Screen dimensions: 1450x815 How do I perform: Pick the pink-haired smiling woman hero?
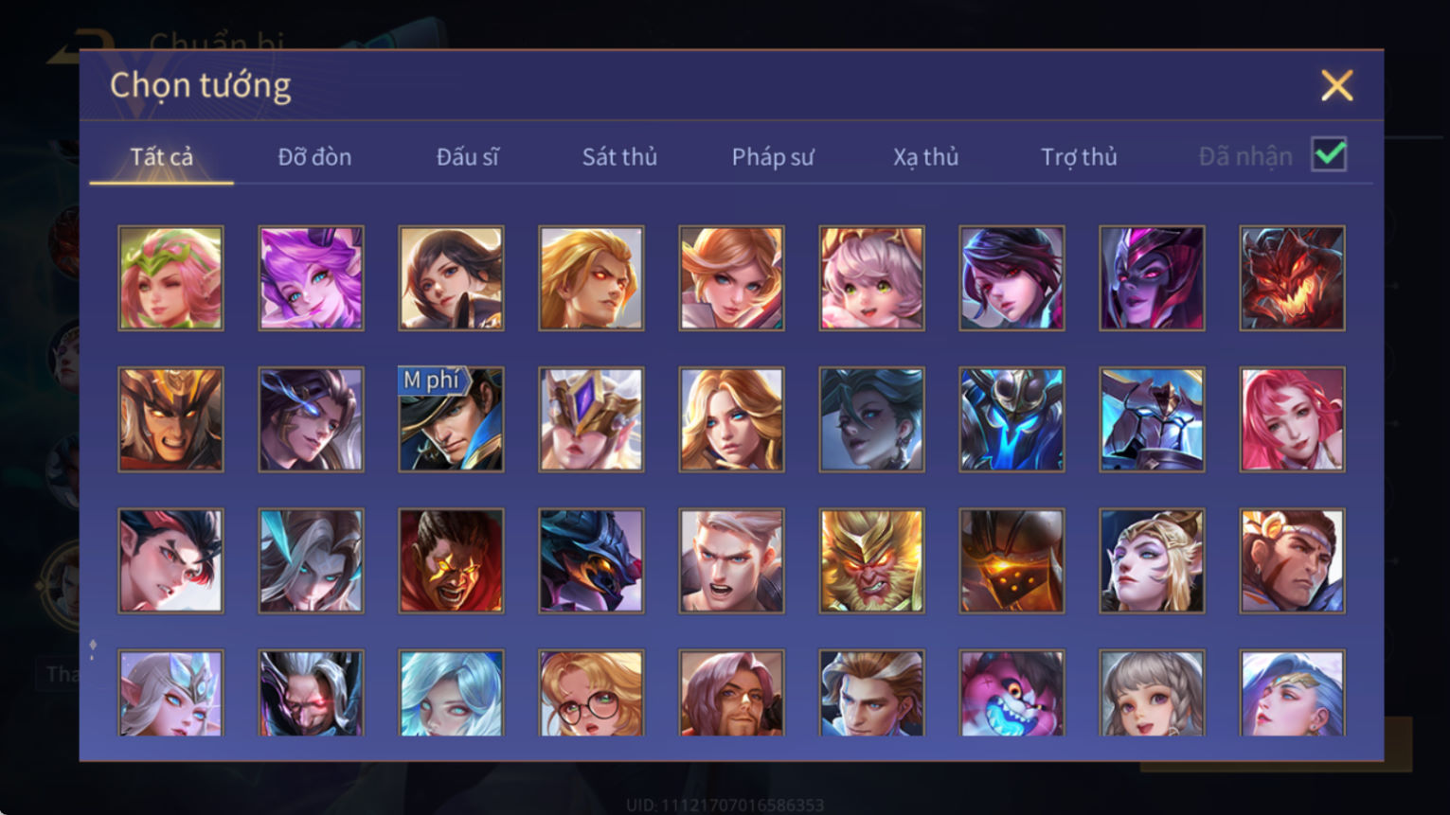click(1292, 419)
